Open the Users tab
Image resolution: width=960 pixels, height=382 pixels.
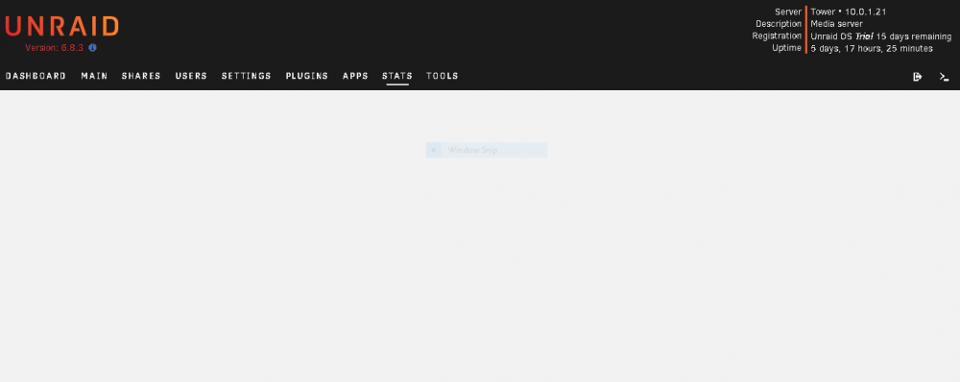191,76
